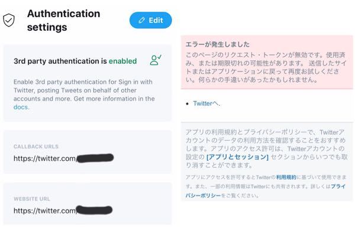
Task: Click the Authentication settings heading
Action: 64,20
